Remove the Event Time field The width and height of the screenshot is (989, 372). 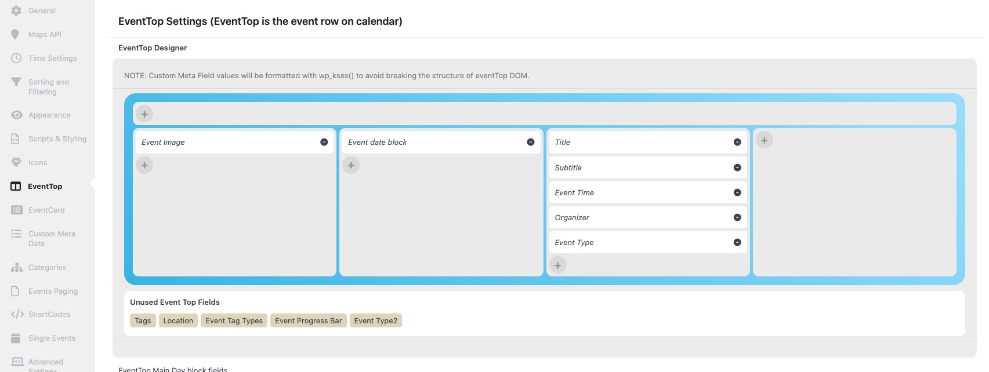tap(737, 192)
